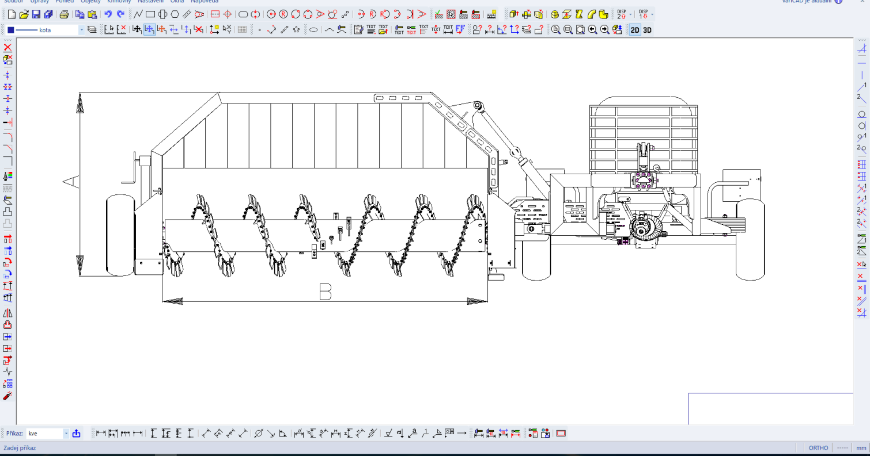The width and height of the screenshot is (870, 456).
Task: Click the mm units in status bar
Action: click(861, 448)
